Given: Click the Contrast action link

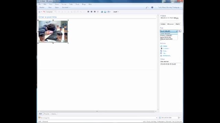Looking at the screenshot, I should (x=166, y=49).
